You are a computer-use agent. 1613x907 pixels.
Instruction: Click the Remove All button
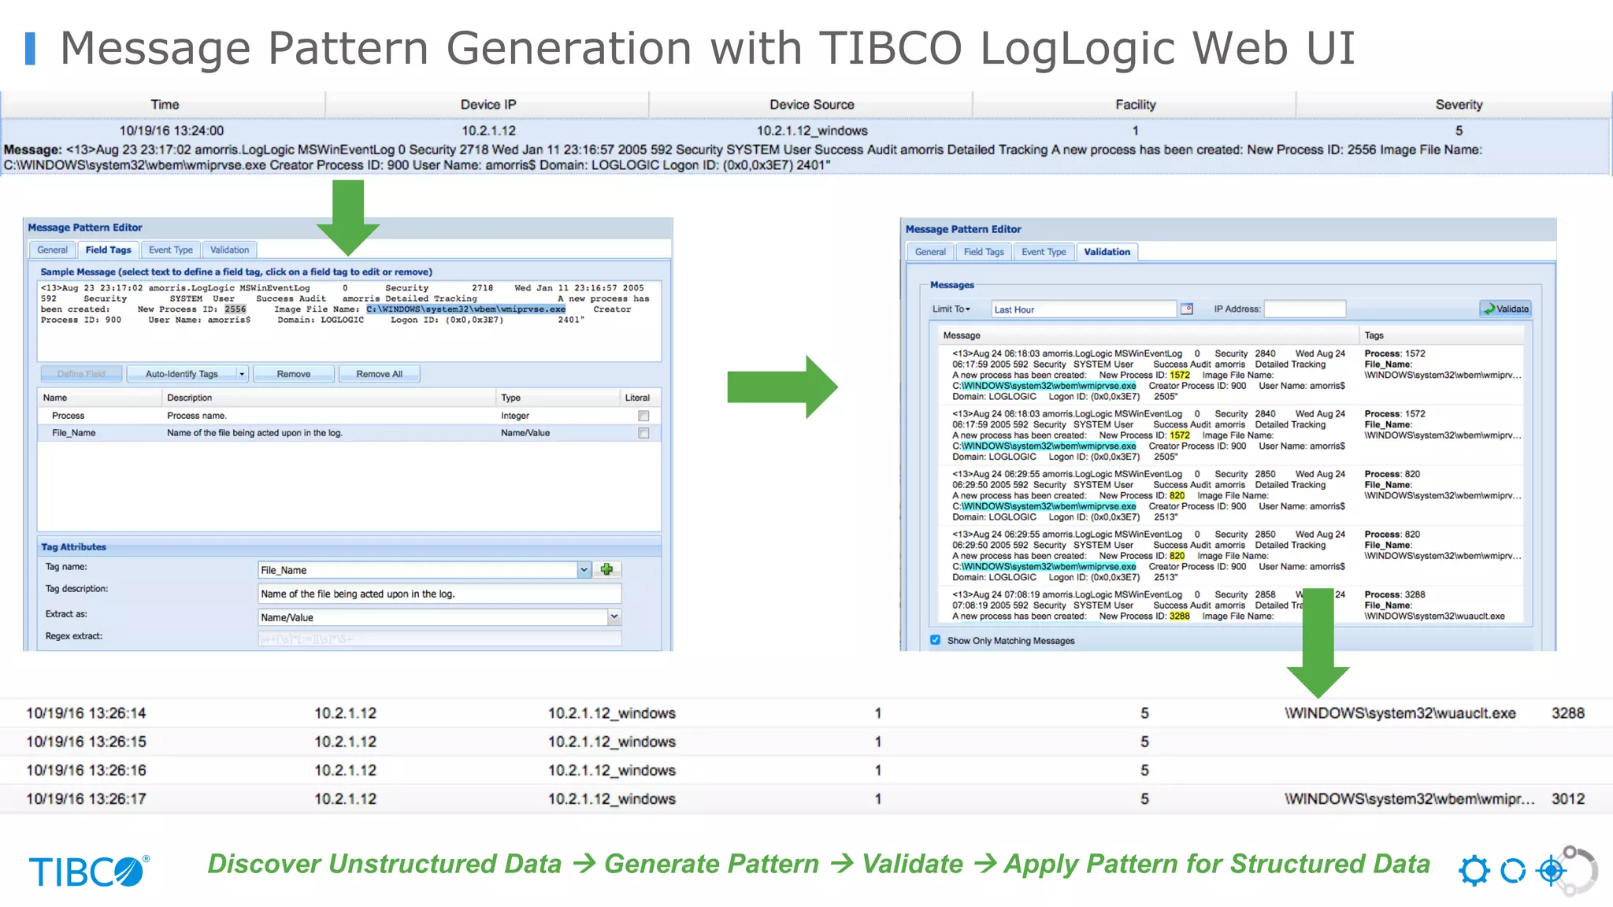click(379, 374)
